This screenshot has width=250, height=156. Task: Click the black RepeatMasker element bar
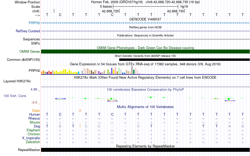[x=145, y=150]
